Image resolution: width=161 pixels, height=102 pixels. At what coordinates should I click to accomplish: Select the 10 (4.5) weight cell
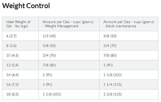pos(20,55)
